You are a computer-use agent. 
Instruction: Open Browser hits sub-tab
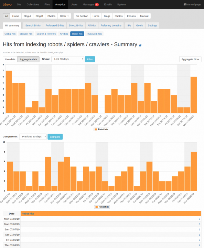click(26, 34)
